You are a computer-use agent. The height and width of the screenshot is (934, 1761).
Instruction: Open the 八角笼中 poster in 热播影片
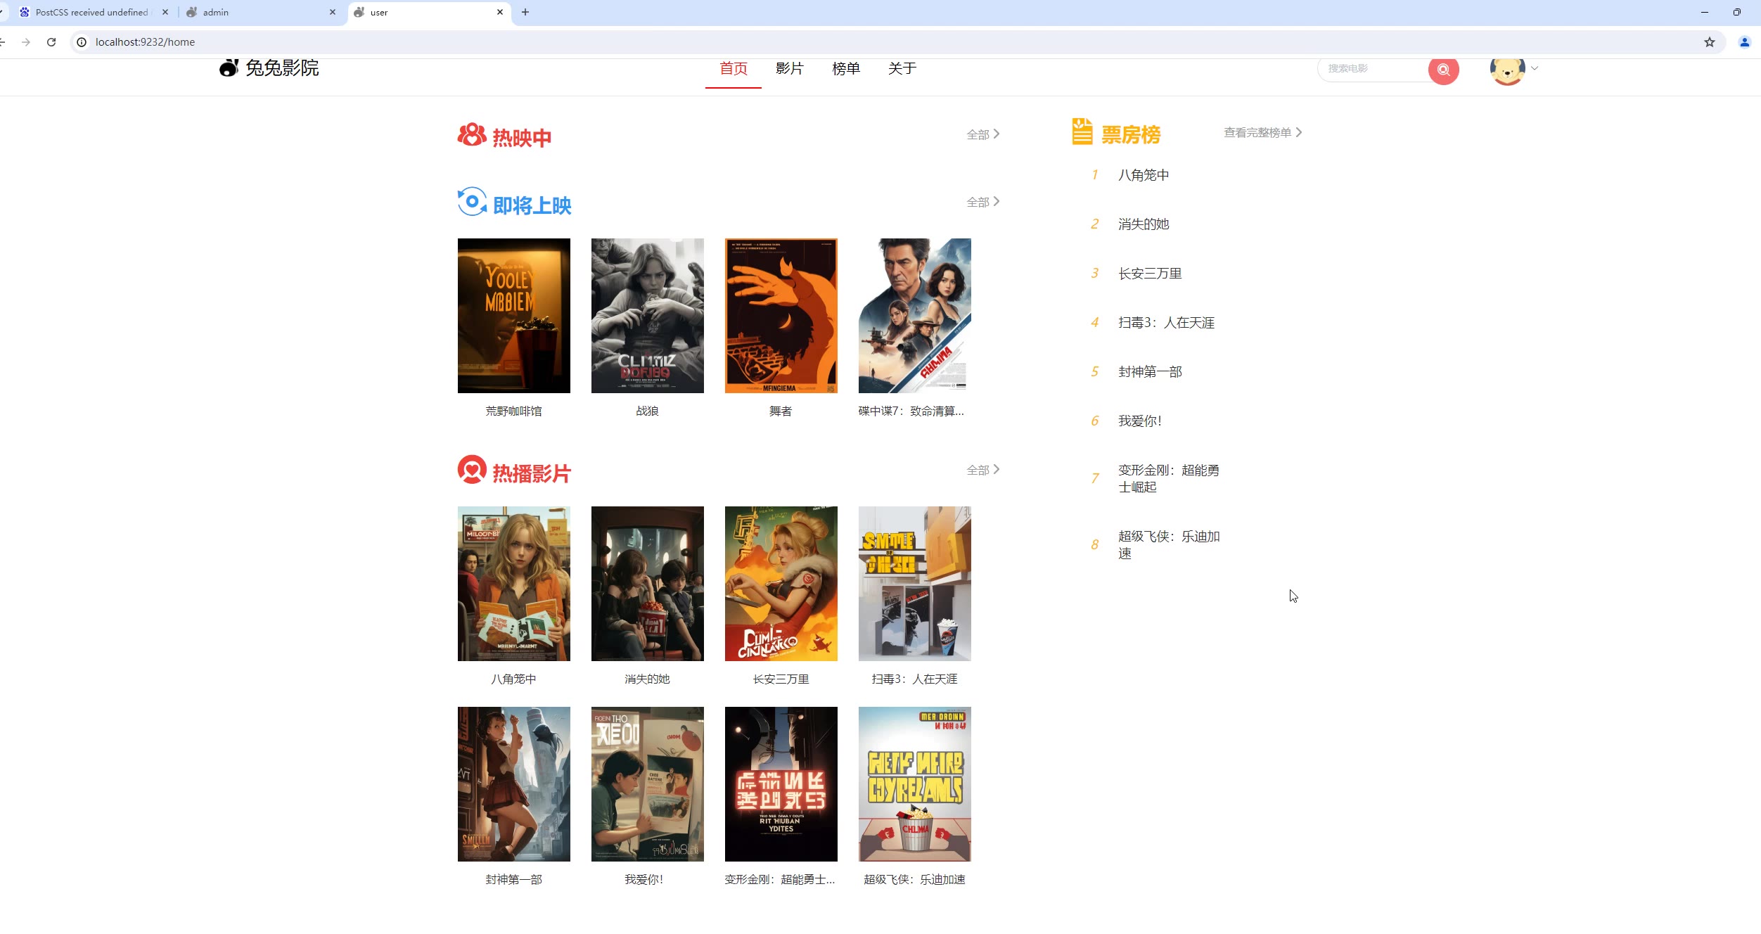514,584
